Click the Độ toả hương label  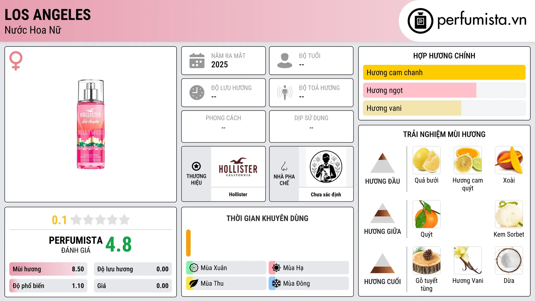click(x=319, y=88)
